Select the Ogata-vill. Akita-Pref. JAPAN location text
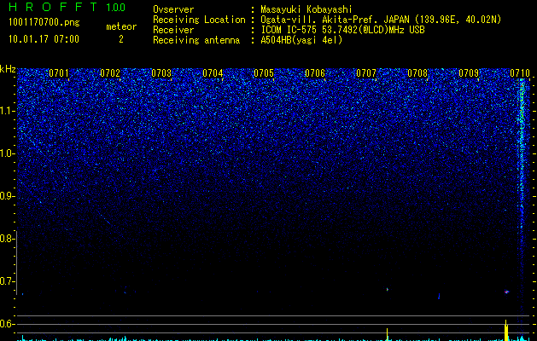Screen dimensions: 537x341 click(x=381, y=20)
